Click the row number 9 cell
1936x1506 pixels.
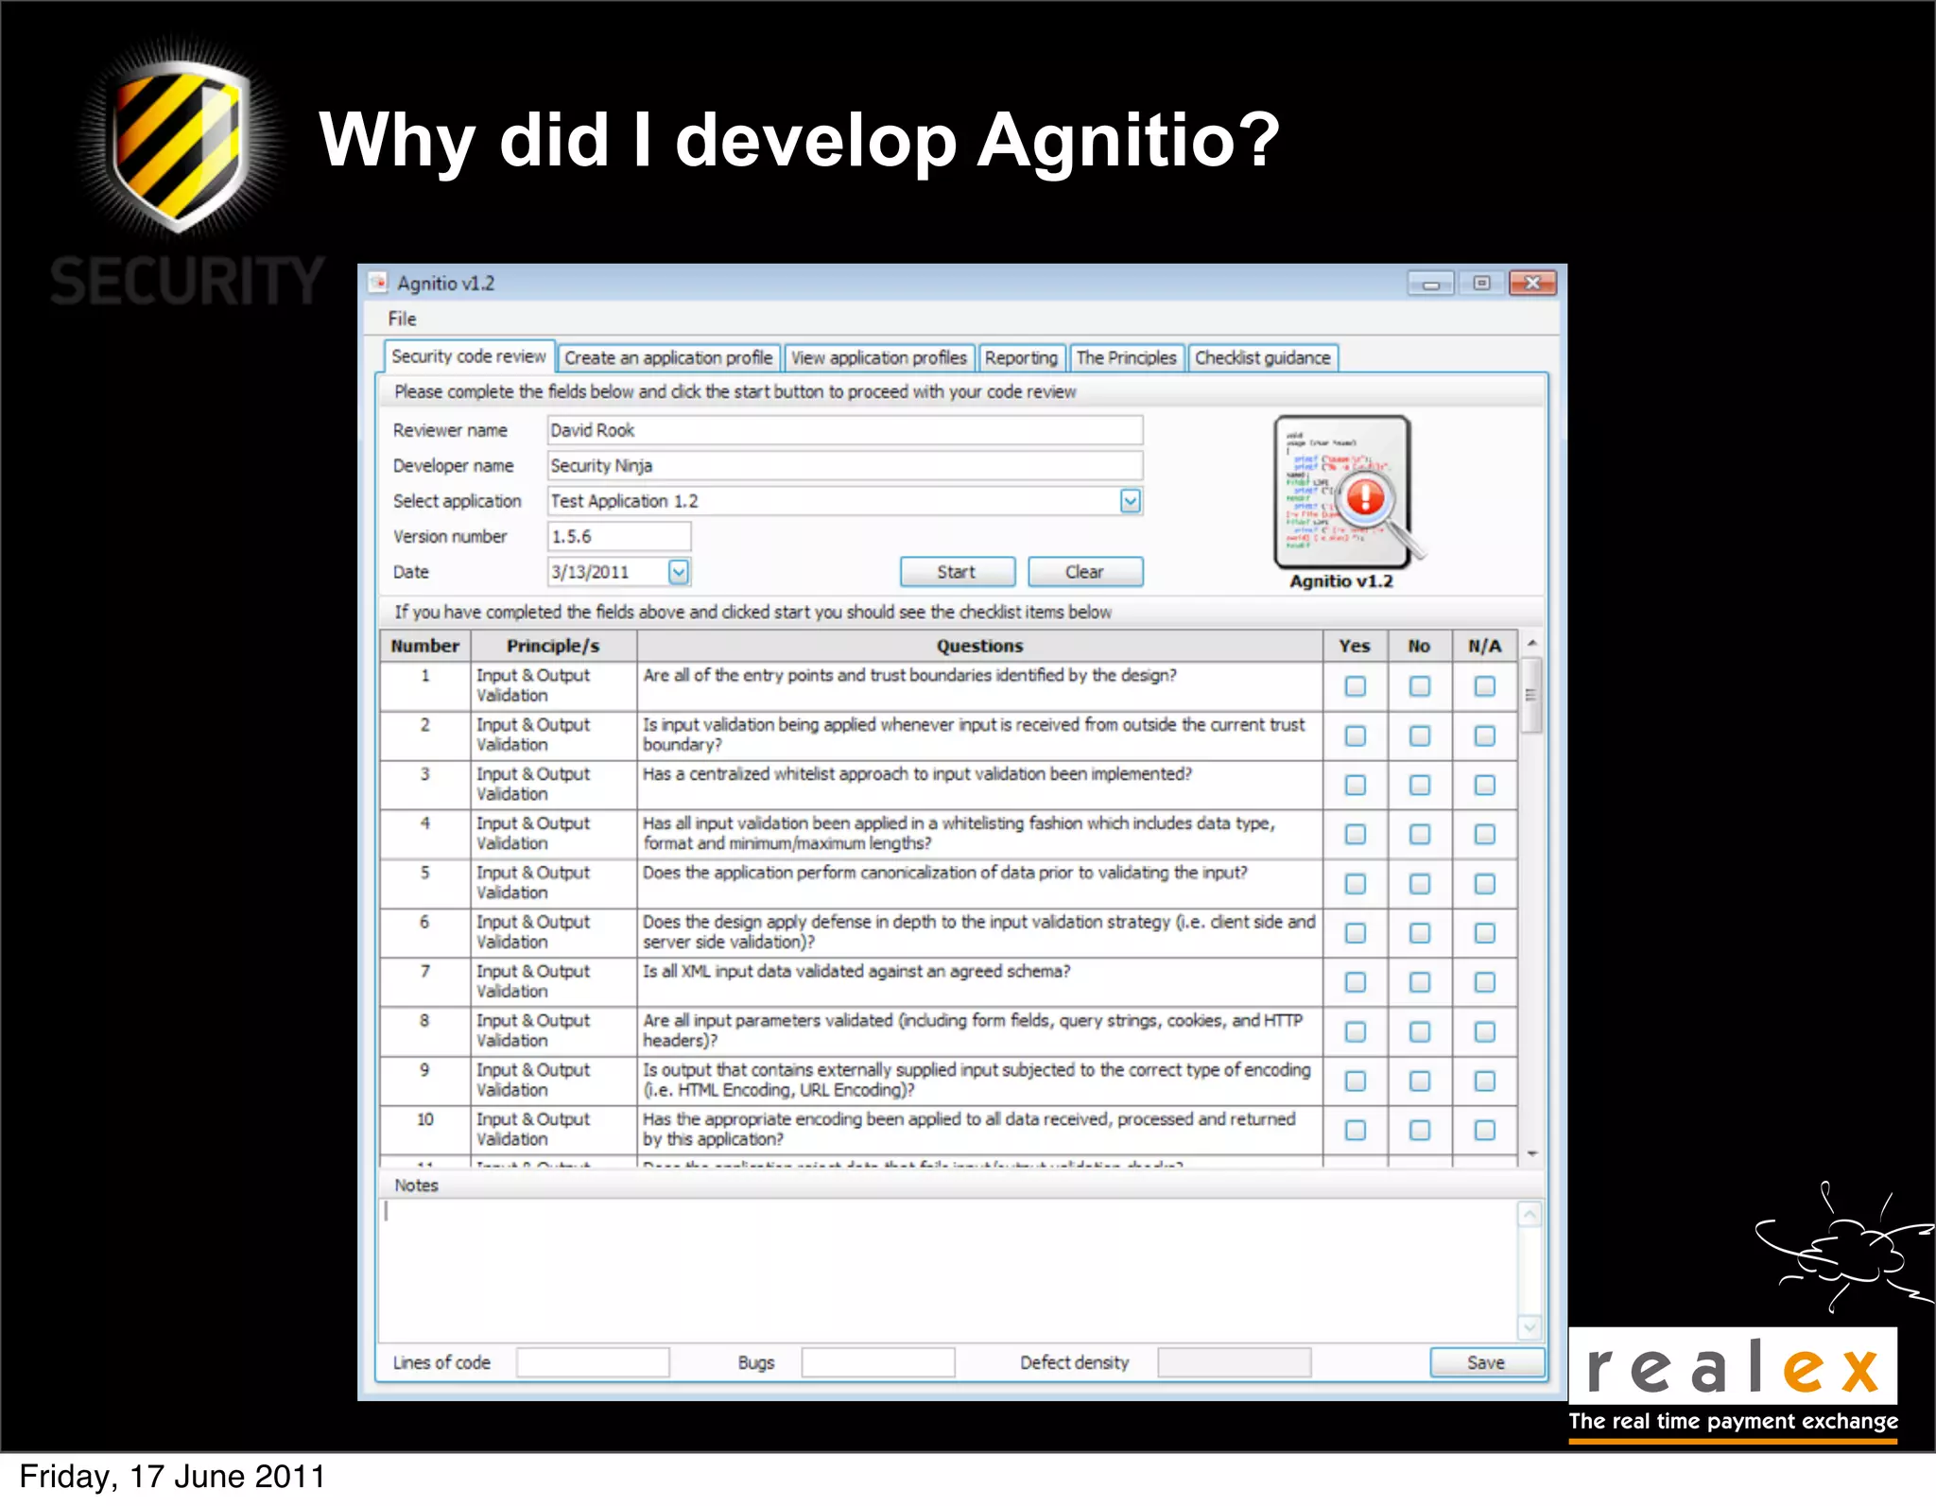425,1081
